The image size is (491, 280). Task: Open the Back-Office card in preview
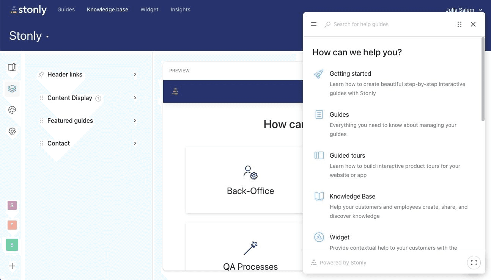(x=245, y=180)
